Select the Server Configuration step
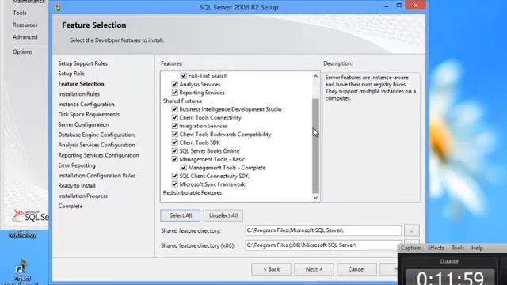 83,124
